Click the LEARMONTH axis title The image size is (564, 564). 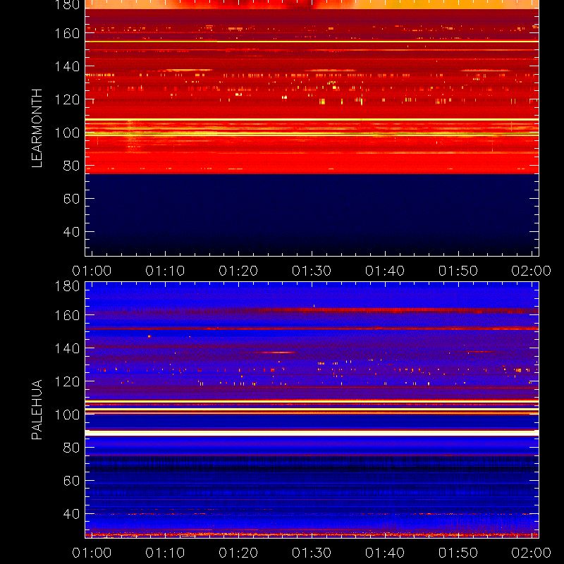(x=37, y=128)
